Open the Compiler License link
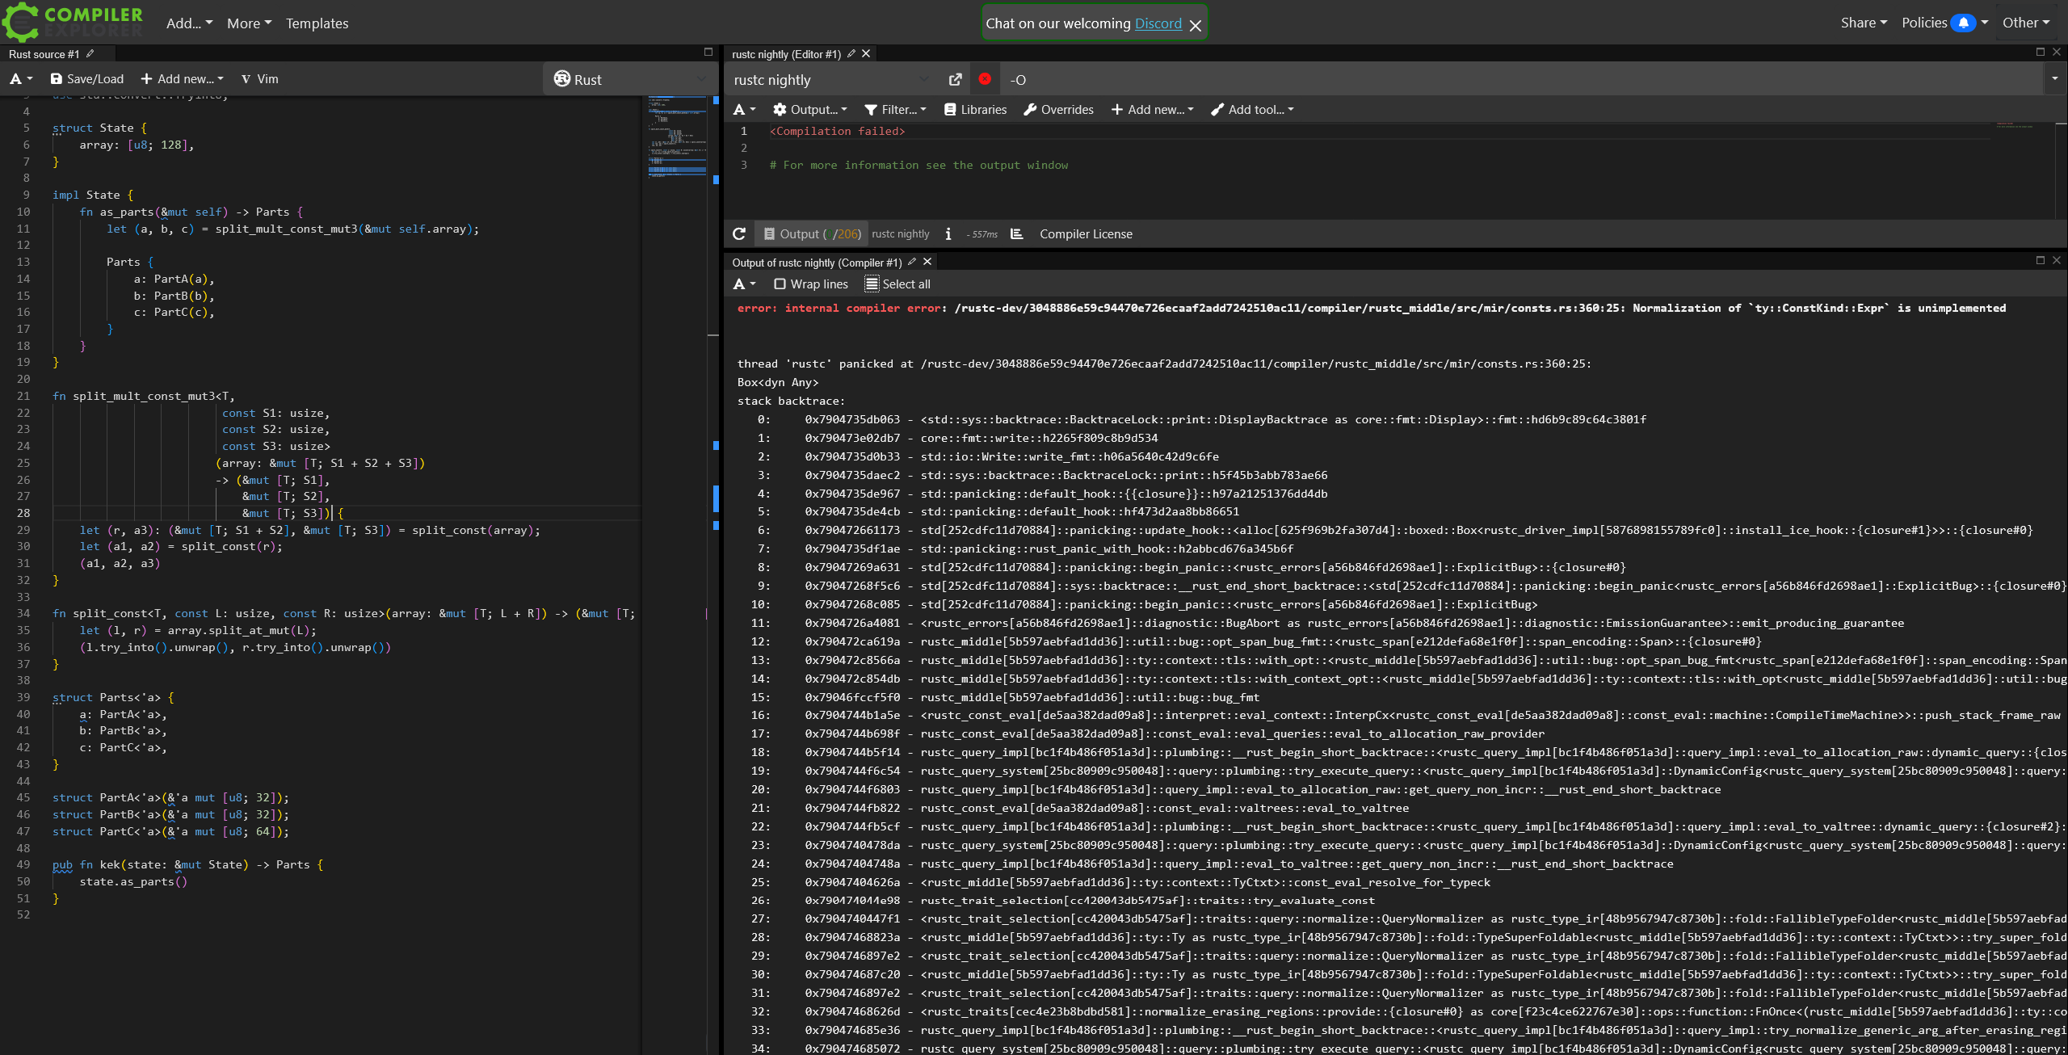This screenshot has width=2068, height=1055. [x=1086, y=233]
